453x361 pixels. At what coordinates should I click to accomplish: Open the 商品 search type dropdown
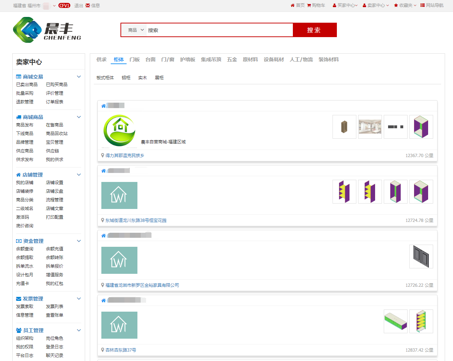coord(136,30)
